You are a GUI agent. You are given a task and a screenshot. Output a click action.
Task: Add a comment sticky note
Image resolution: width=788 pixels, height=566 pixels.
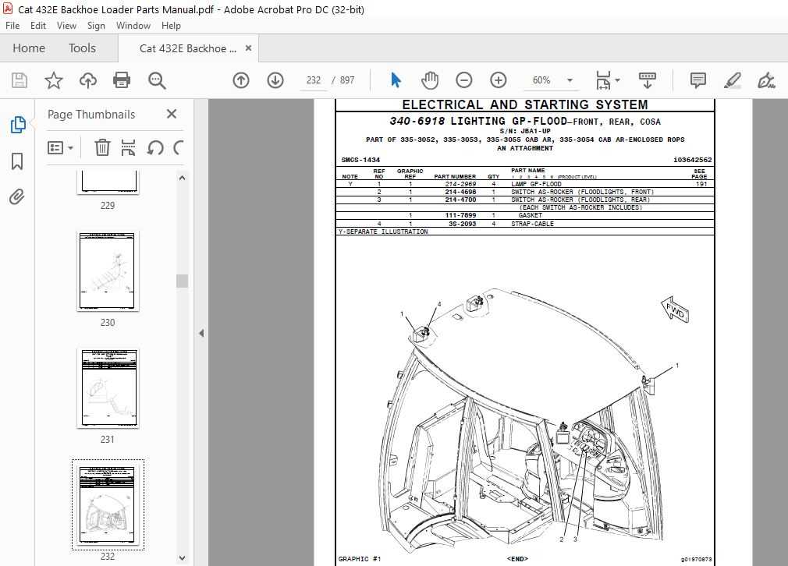click(698, 80)
